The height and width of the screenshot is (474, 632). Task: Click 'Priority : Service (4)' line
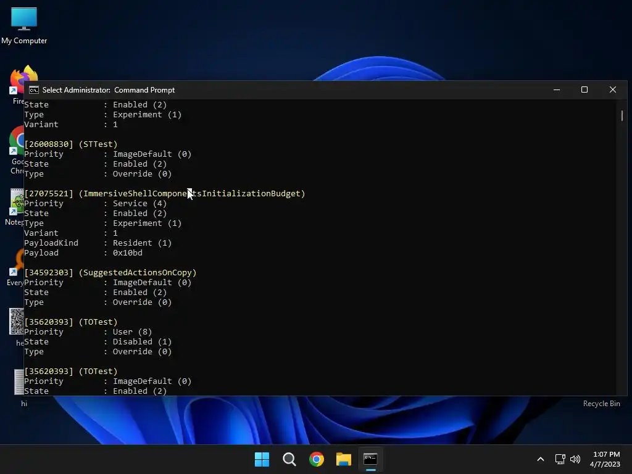[x=96, y=204]
